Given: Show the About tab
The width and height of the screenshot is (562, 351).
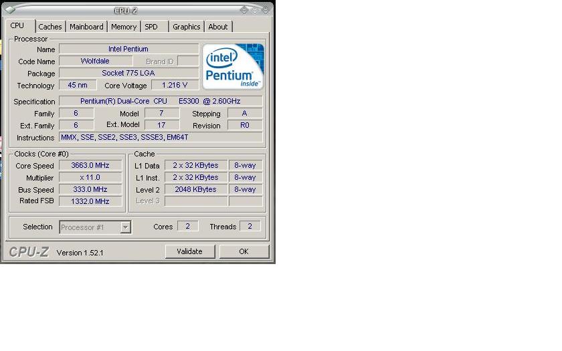Looking at the screenshot, I should tap(218, 27).
